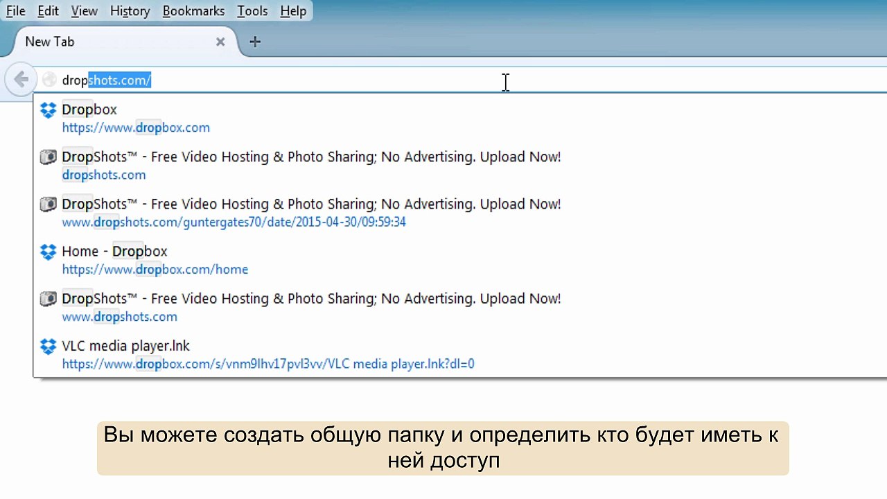Viewport: 887px width, 499px height.
Task: Click Dropbox icon beside Home - Dropbox
Action: 48,252
